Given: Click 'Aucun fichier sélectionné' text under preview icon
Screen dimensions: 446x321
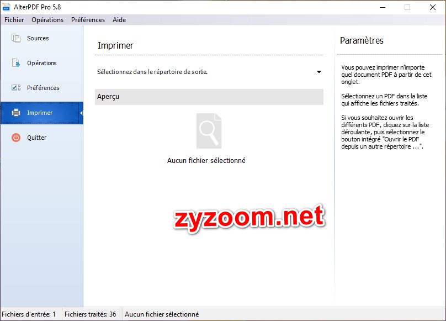Looking at the screenshot, I should 206,161.
